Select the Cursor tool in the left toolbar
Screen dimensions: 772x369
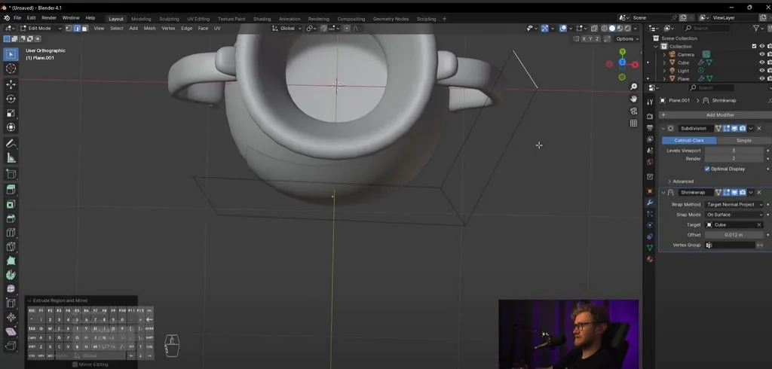[x=11, y=69]
